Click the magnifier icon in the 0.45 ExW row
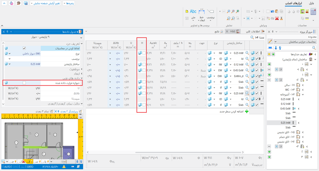The height and width of the screenshot is (171, 319). (247, 70)
